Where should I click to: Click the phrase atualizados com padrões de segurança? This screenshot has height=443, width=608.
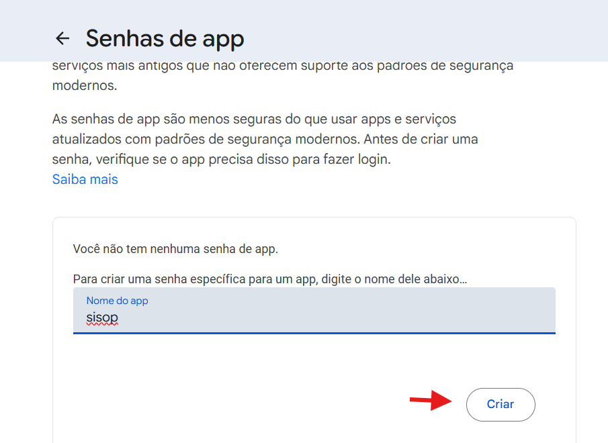(155, 140)
